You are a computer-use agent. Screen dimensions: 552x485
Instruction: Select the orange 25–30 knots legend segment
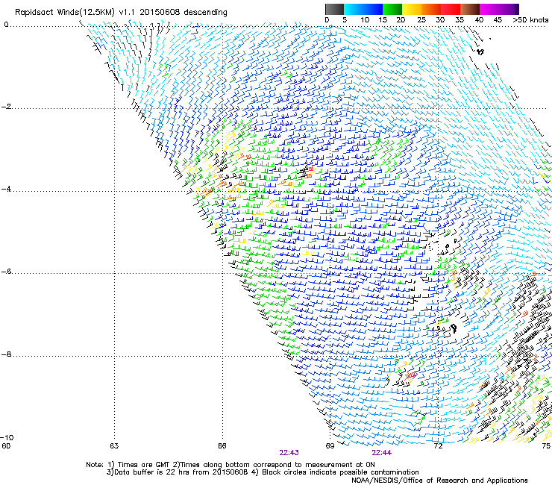pos(431,9)
